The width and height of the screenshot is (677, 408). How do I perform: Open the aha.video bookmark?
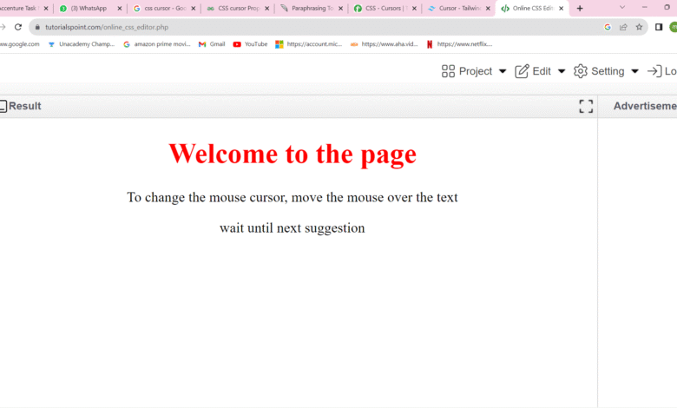pyautogui.click(x=384, y=44)
